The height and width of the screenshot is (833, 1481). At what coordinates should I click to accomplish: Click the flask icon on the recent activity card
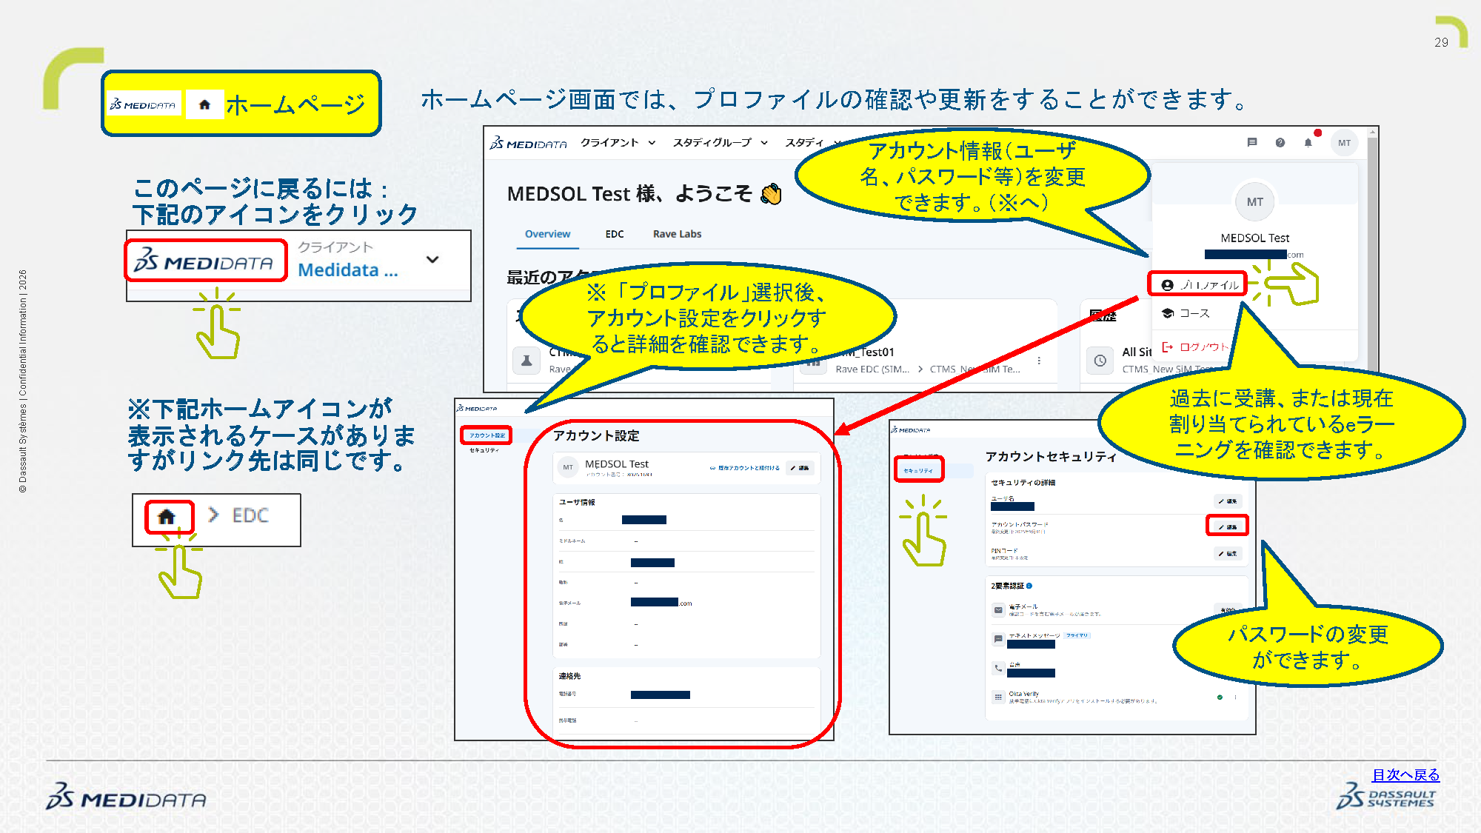tap(526, 361)
